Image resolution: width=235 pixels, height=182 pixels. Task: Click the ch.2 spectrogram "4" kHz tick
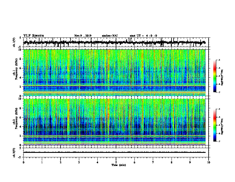pyautogui.click(x=21, y=127)
